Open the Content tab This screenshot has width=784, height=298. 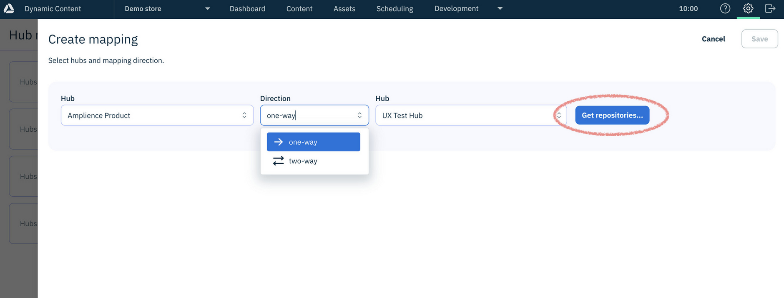point(299,9)
